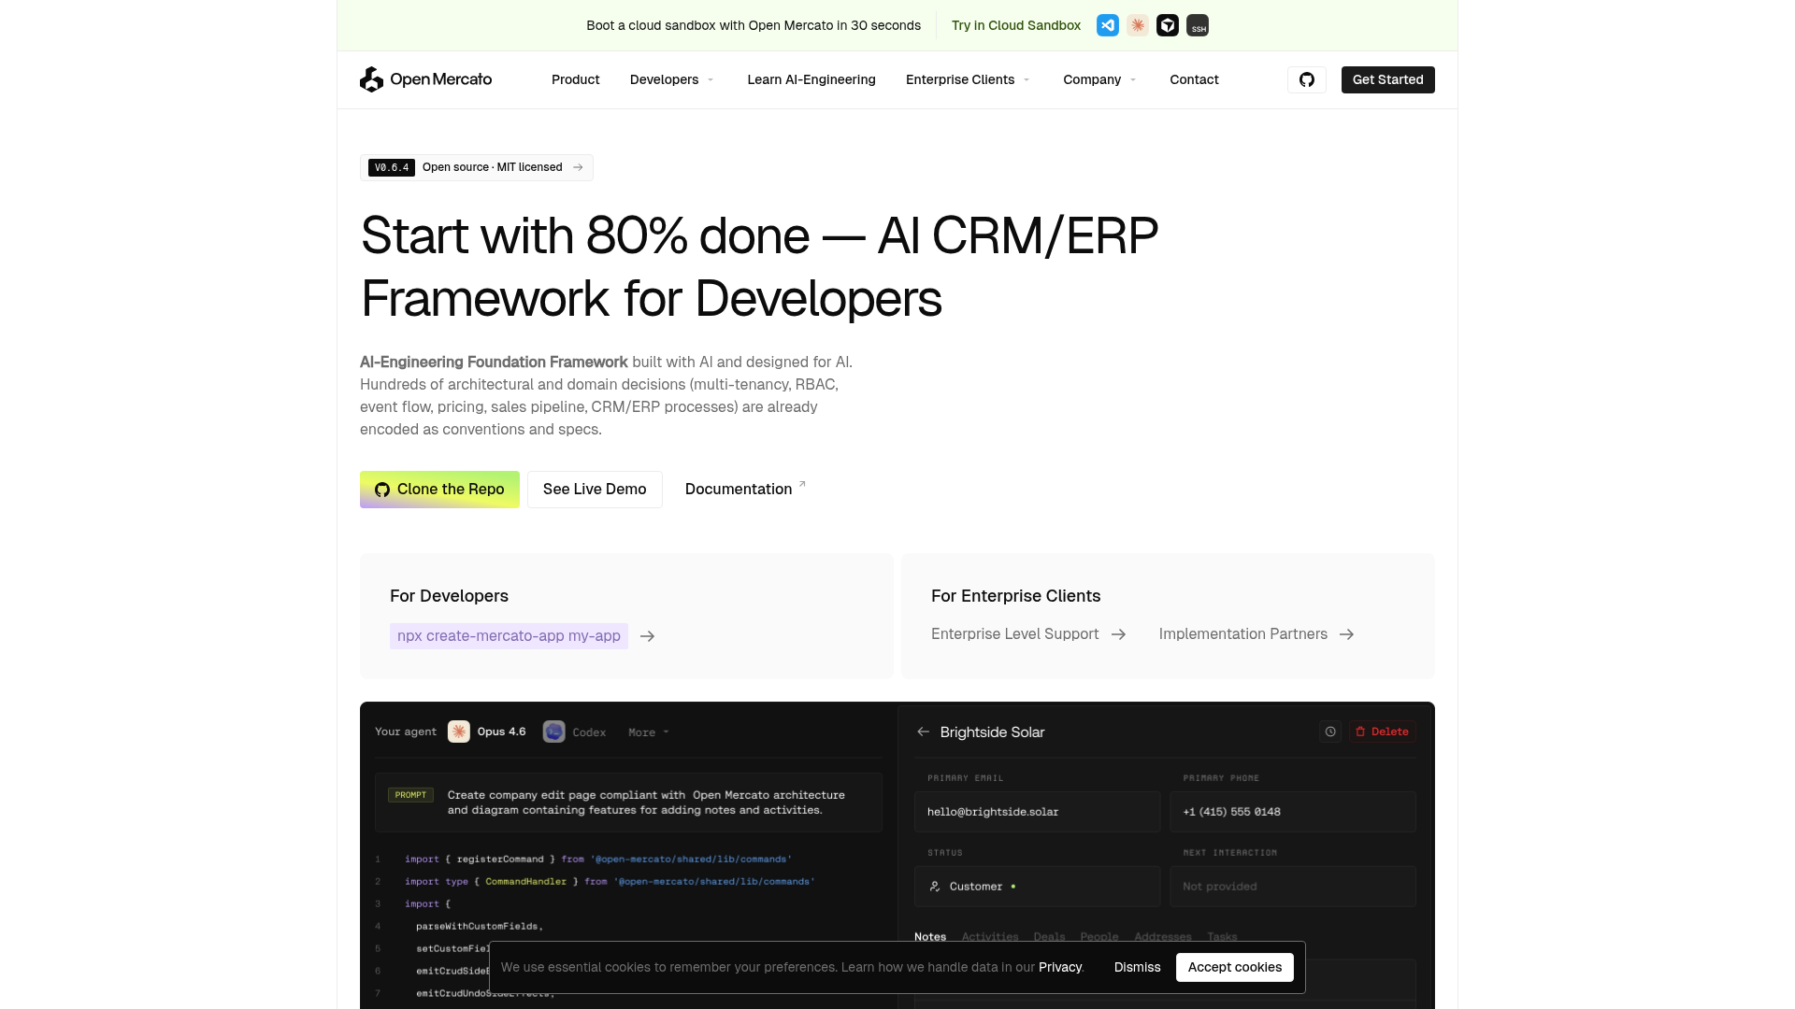
Task: Open the GitHub icon button in navbar
Action: [x=1307, y=79]
